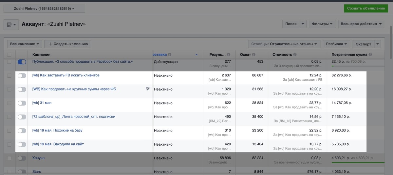Viewport: 393px width, 175px height.
Task: Sort by the Доставка column header
Action: (x=160, y=55)
